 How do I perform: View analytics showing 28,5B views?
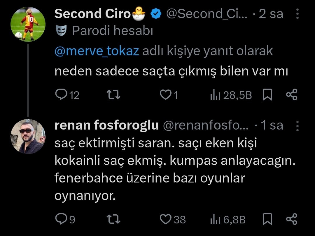230,95
